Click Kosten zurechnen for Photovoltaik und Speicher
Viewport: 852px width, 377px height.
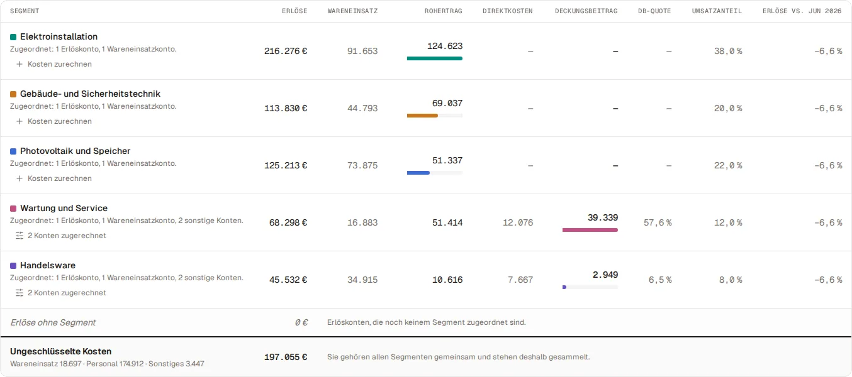coord(60,178)
